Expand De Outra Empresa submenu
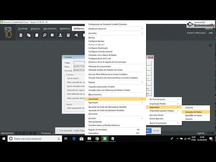This screenshot has width=216, height=162. coord(164,99)
